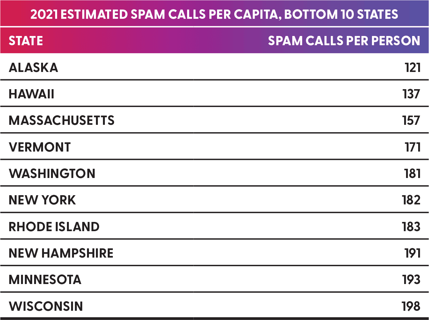Click the value 121 for Alaska
The height and width of the screenshot is (320, 429).
(412, 68)
